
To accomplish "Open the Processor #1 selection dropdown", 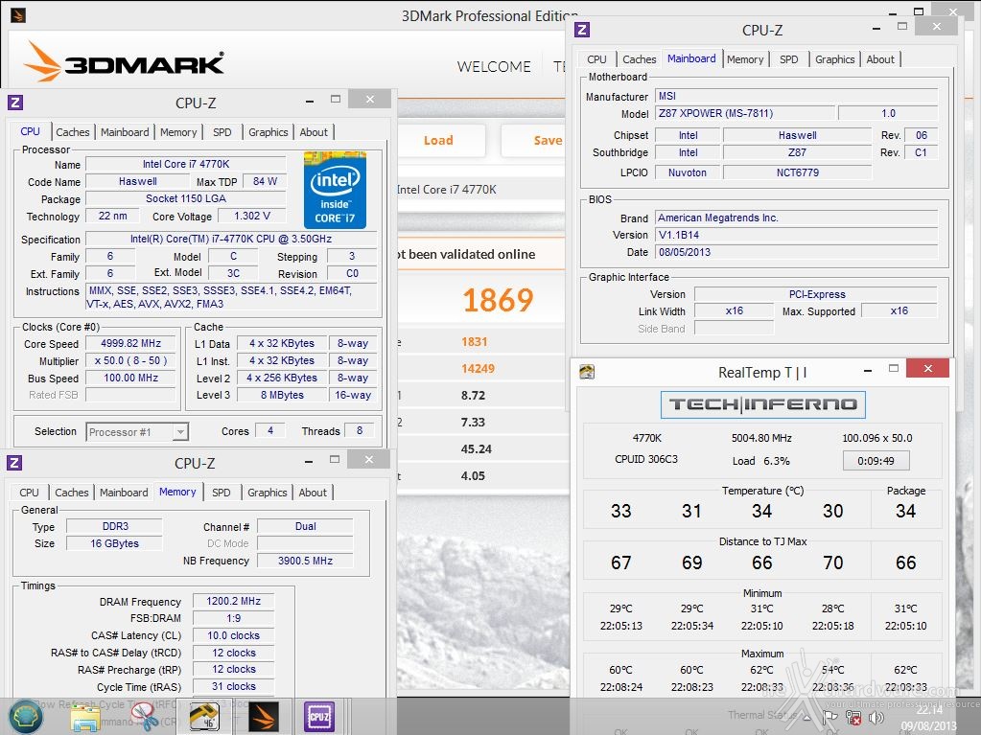I will pyautogui.click(x=137, y=432).
